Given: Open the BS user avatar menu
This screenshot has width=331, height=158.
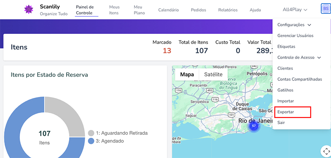Looking at the screenshot, I should point(326,9).
